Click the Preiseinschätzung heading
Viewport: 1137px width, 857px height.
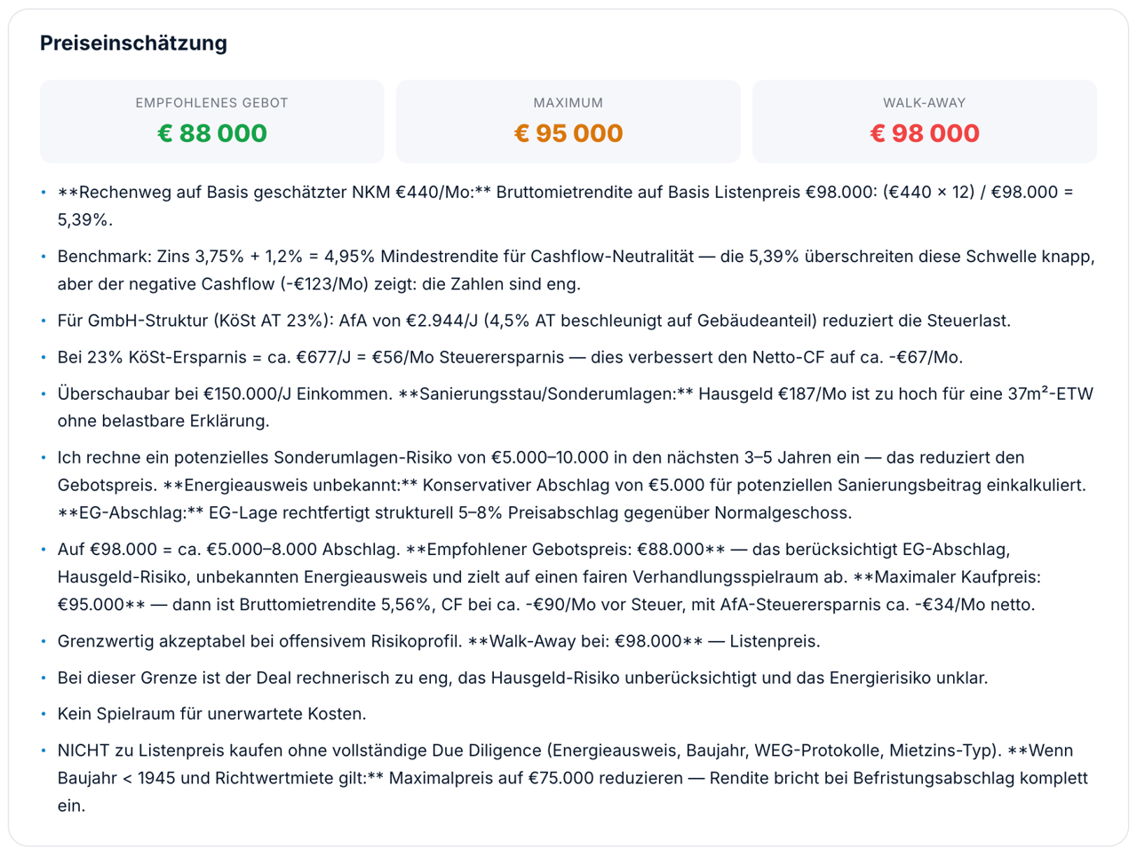coord(133,43)
